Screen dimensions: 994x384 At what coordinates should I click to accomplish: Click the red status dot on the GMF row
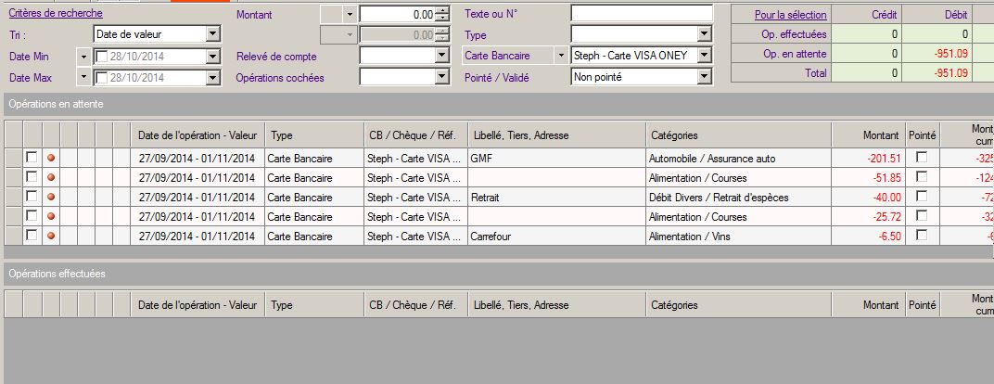(51, 159)
